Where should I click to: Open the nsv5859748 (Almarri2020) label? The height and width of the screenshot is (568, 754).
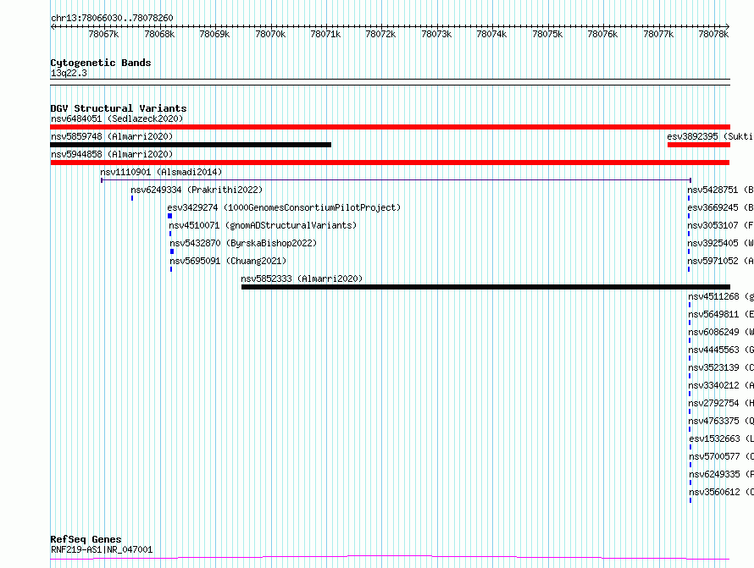coord(112,136)
